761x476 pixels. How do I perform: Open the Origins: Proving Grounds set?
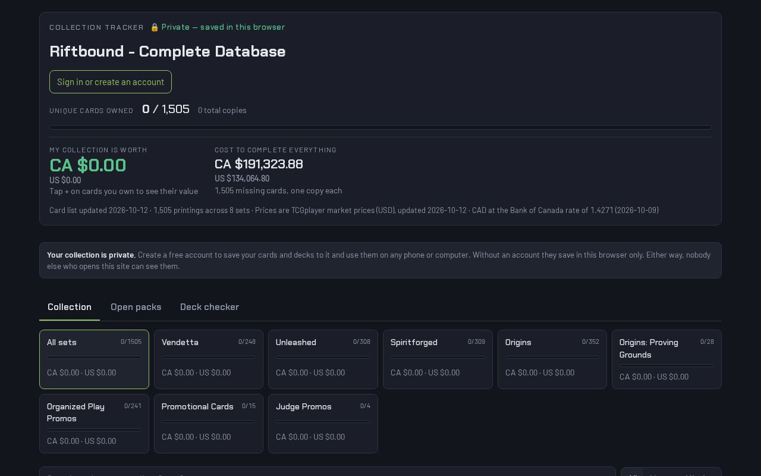click(666, 359)
